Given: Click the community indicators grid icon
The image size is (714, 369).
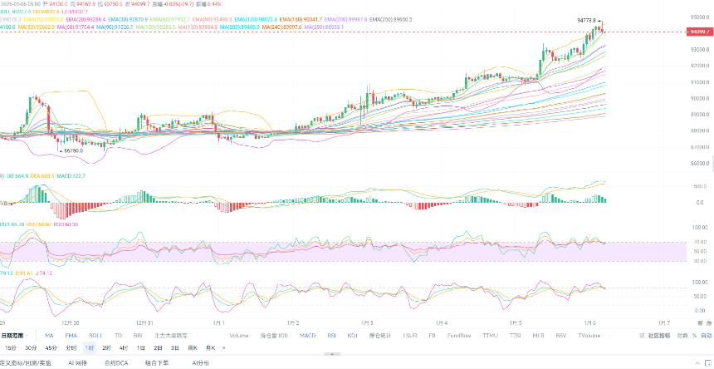Looking at the screenshot, I should point(642,336).
